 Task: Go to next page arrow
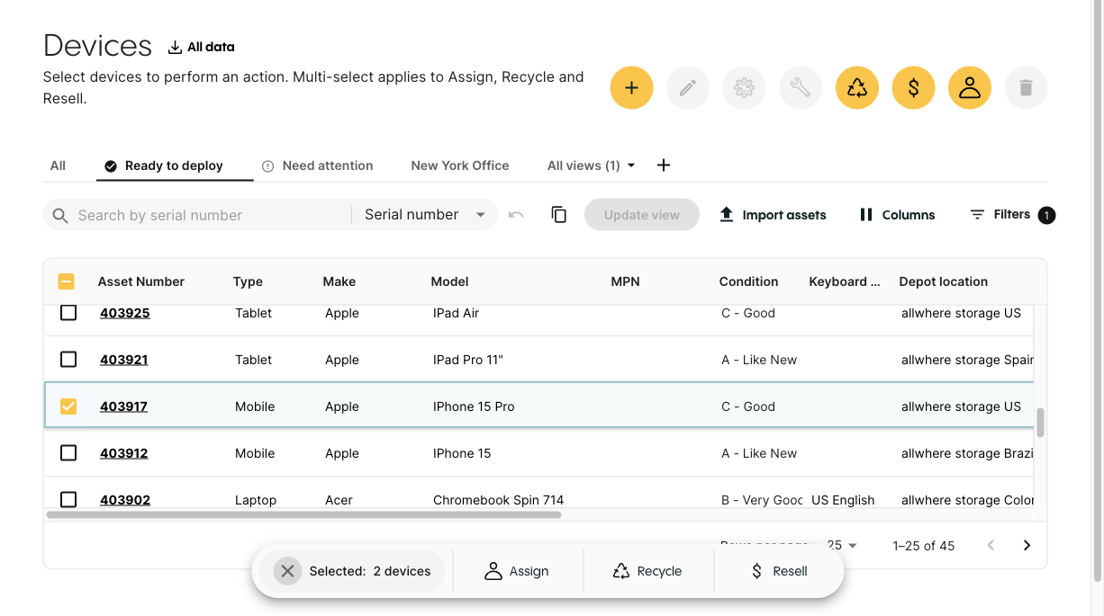click(1027, 545)
